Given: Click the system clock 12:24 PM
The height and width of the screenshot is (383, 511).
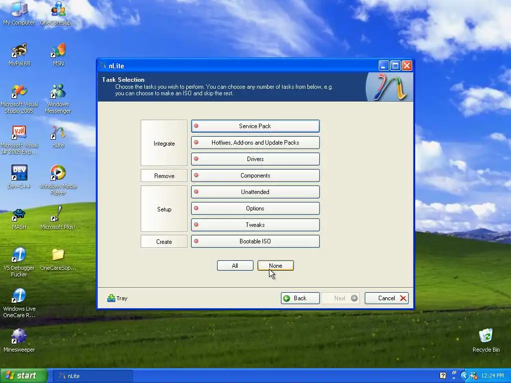Looking at the screenshot, I should point(493,376).
